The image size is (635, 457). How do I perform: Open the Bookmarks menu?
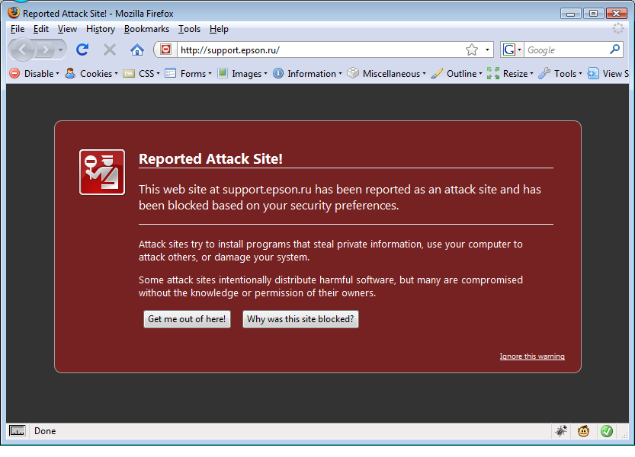click(x=146, y=29)
